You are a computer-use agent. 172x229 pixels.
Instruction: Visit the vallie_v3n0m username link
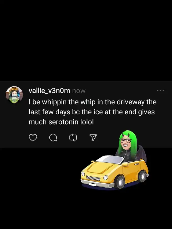[x=49, y=91]
